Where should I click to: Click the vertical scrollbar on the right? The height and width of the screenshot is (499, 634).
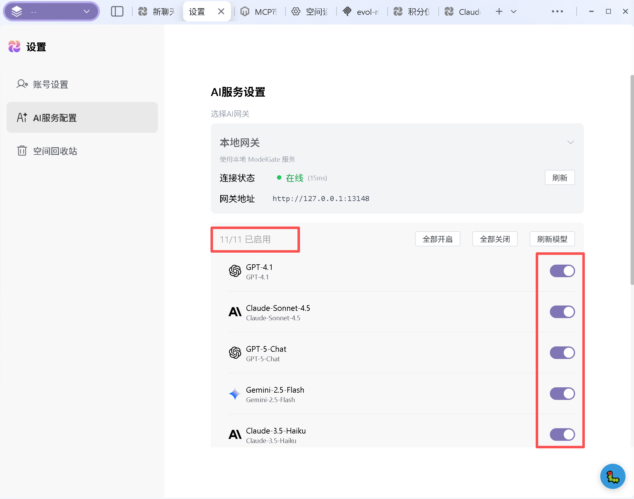631,179
